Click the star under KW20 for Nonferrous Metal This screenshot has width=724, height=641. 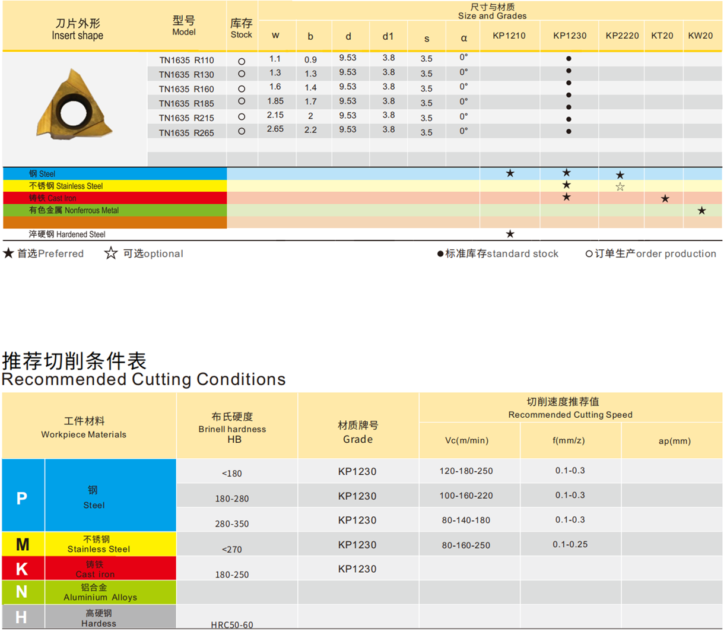(703, 210)
